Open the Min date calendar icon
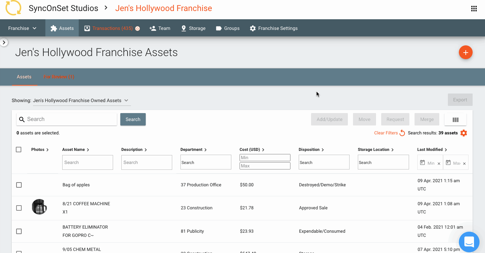This screenshot has height=253, width=485. (x=422, y=163)
